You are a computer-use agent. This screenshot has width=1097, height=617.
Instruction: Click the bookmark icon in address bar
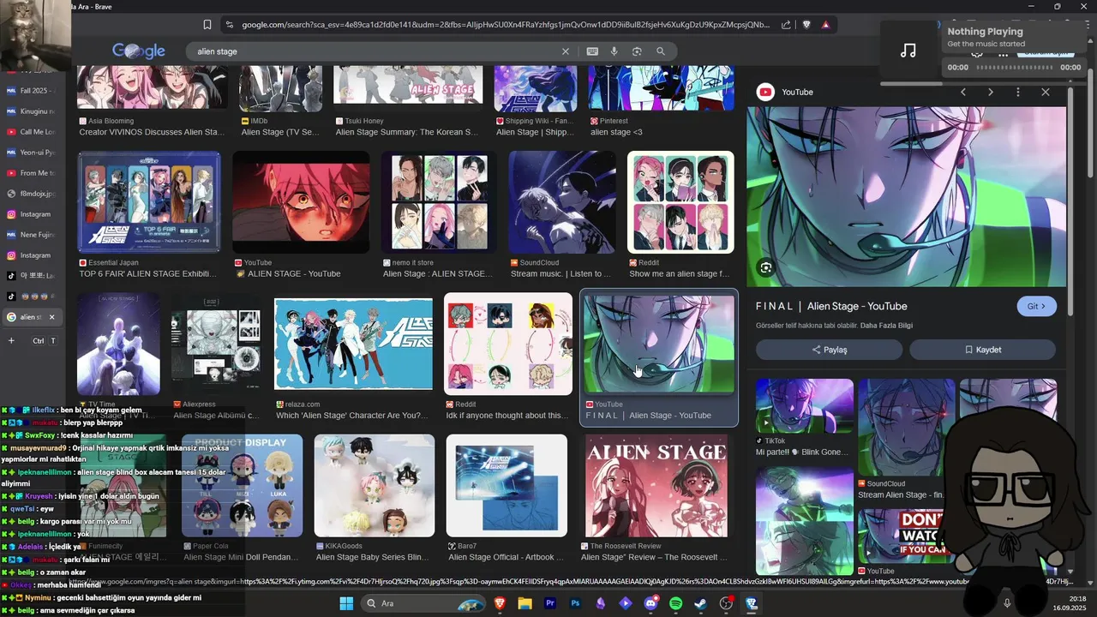pos(207,25)
